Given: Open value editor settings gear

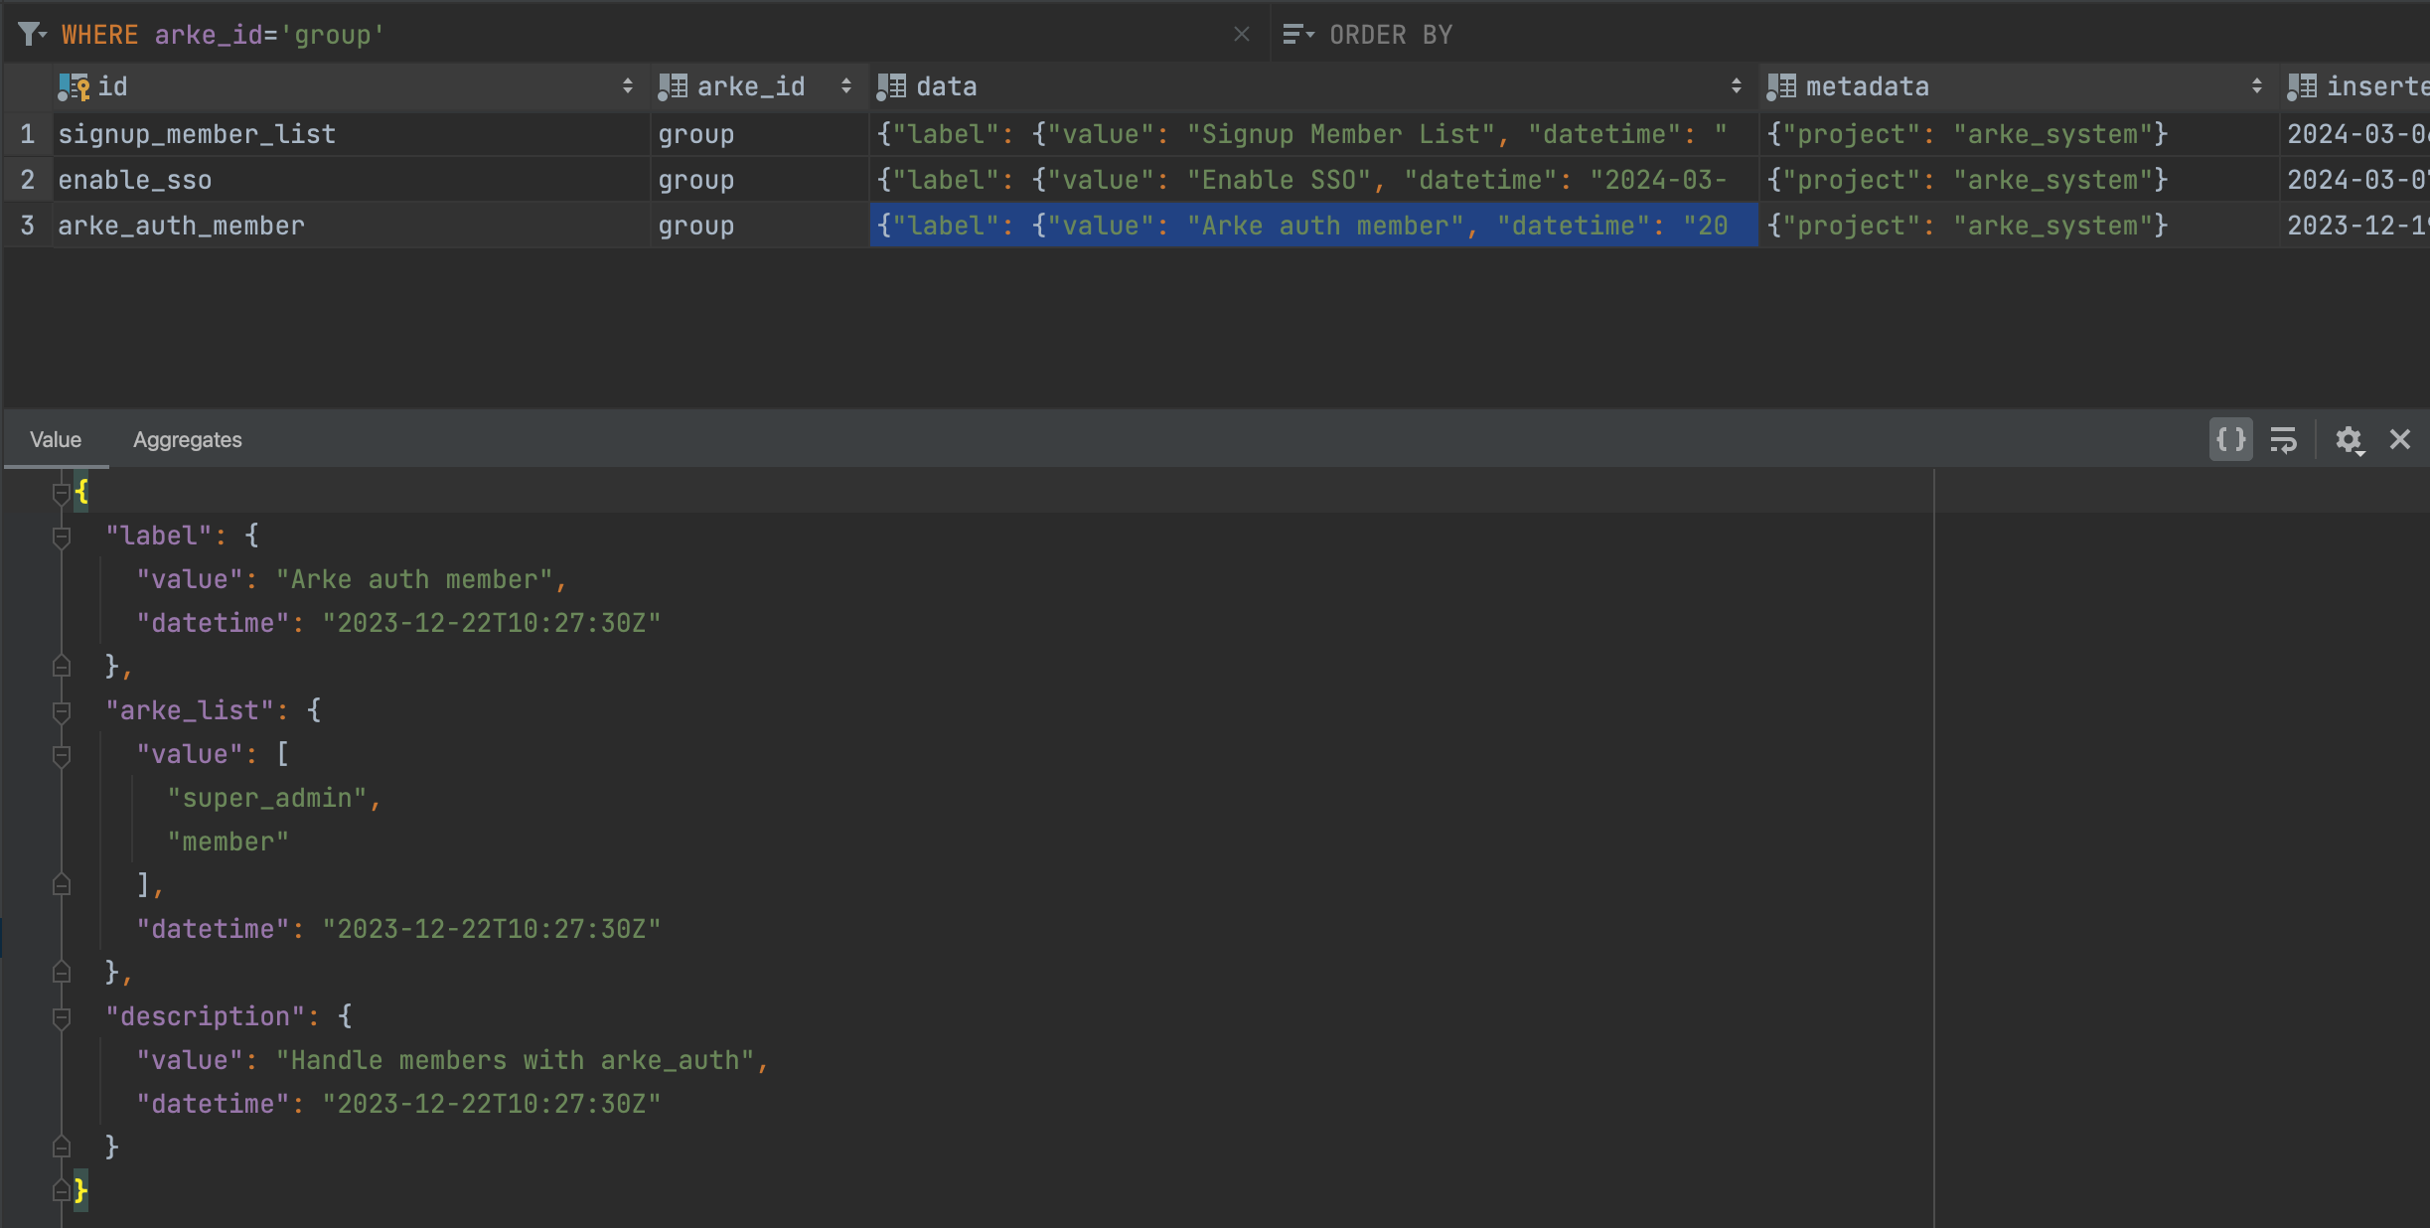Looking at the screenshot, I should (2349, 439).
